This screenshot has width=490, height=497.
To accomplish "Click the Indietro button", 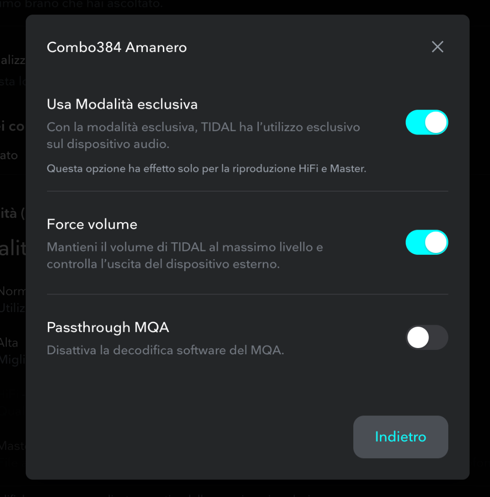I will pos(400,437).
